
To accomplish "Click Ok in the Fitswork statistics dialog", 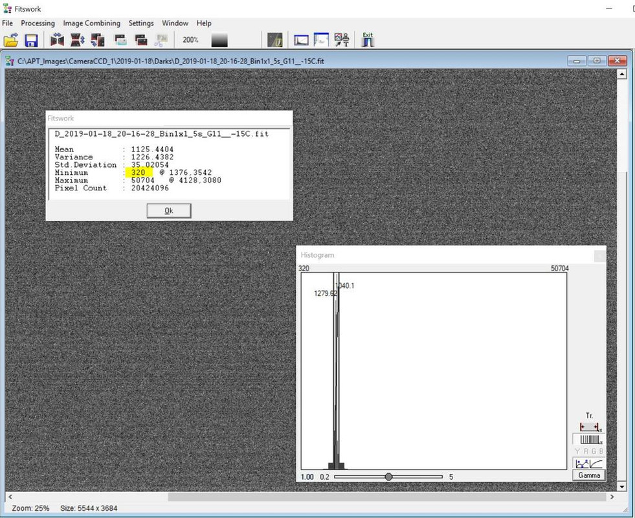I will click(x=169, y=210).
